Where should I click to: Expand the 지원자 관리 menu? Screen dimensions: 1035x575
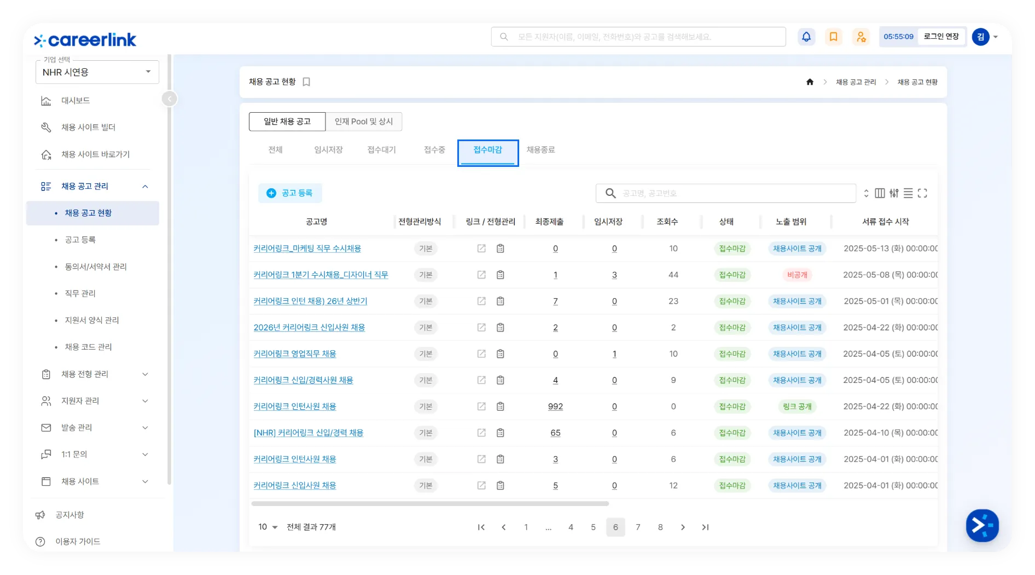[x=145, y=401]
